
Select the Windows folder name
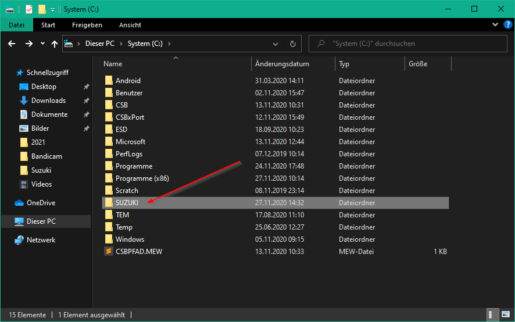pyautogui.click(x=130, y=239)
